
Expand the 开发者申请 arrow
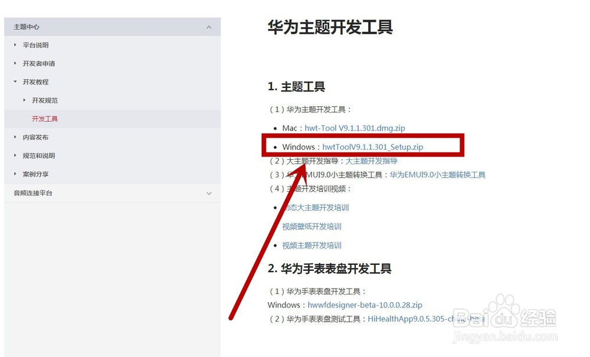[x=15, y=63]
